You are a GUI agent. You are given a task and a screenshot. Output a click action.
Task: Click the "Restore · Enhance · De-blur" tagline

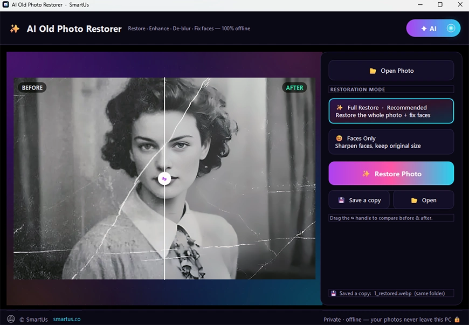(189, 29)
